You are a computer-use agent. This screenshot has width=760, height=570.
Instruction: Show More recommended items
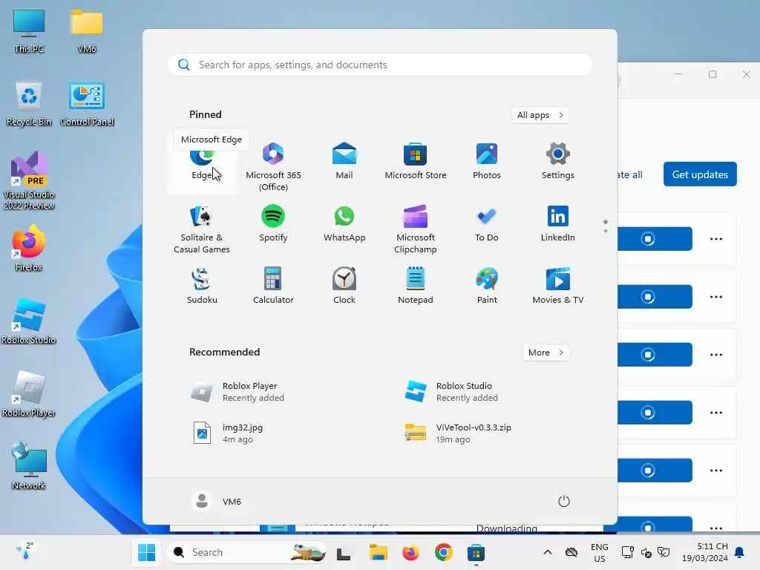tap(546, 353)
